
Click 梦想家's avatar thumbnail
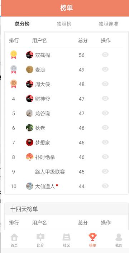tap(30, 142)
